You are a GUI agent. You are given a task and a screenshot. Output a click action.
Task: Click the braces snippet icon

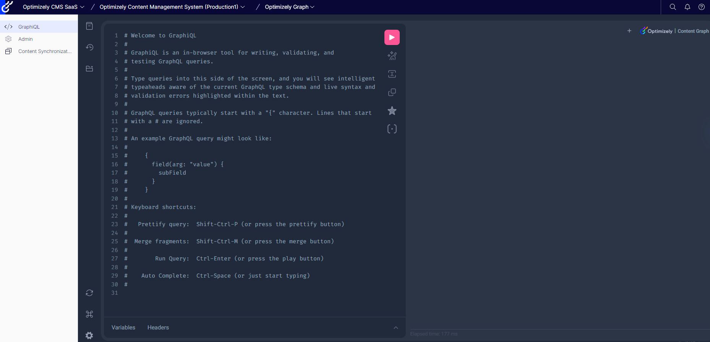[392, 129]
